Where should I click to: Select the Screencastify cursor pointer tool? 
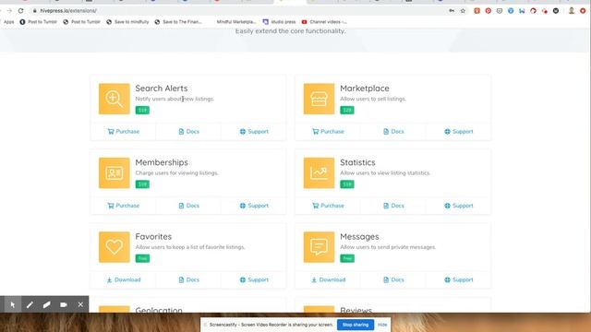[x=12, y=304]
